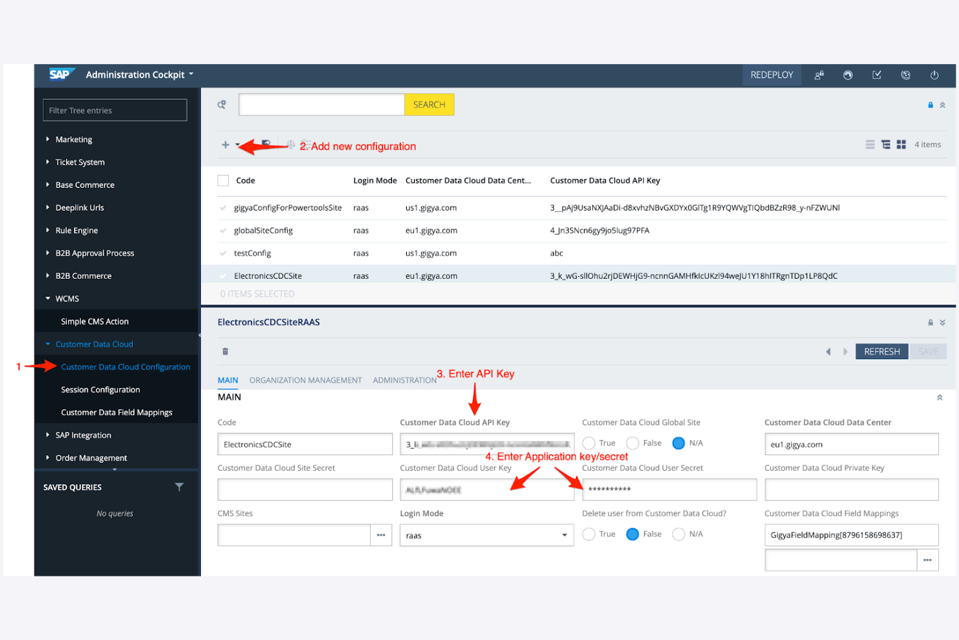Open the grid view icon above the item list

pos(901,145)
